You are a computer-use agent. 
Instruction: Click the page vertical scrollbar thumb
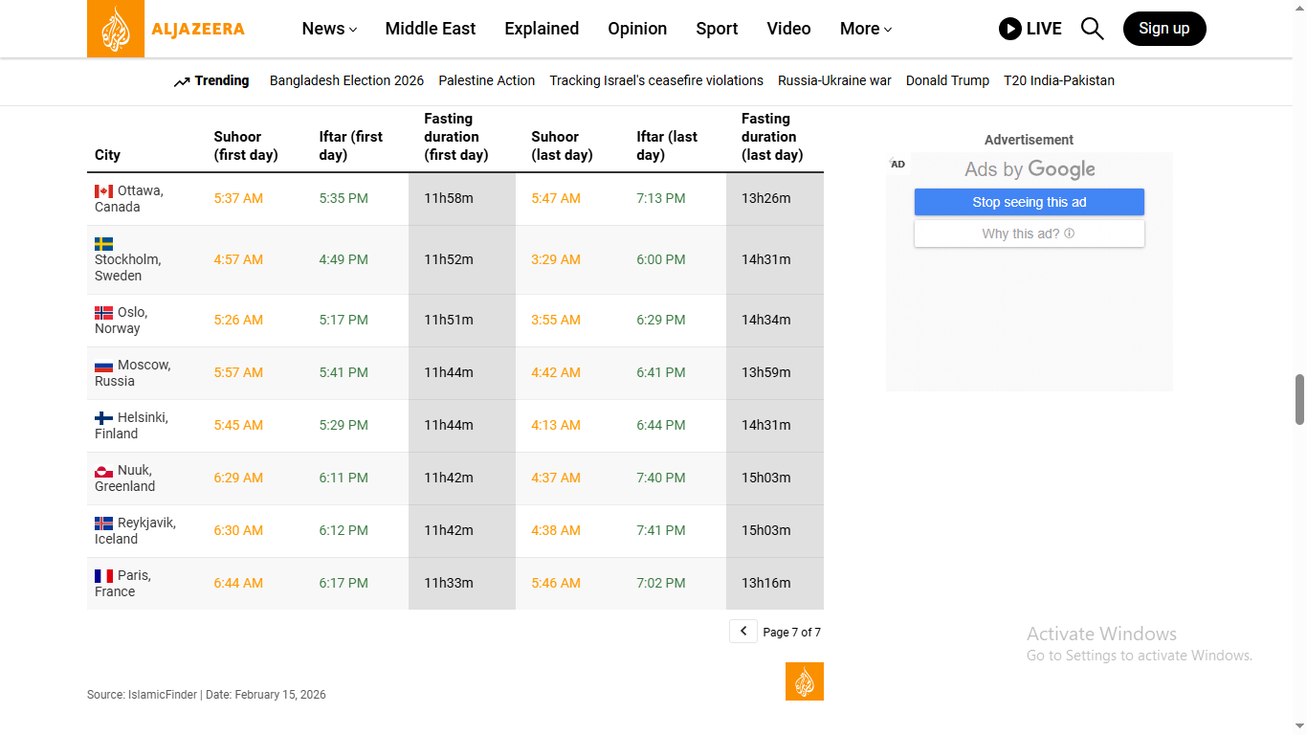click(x=1299, y=399)
